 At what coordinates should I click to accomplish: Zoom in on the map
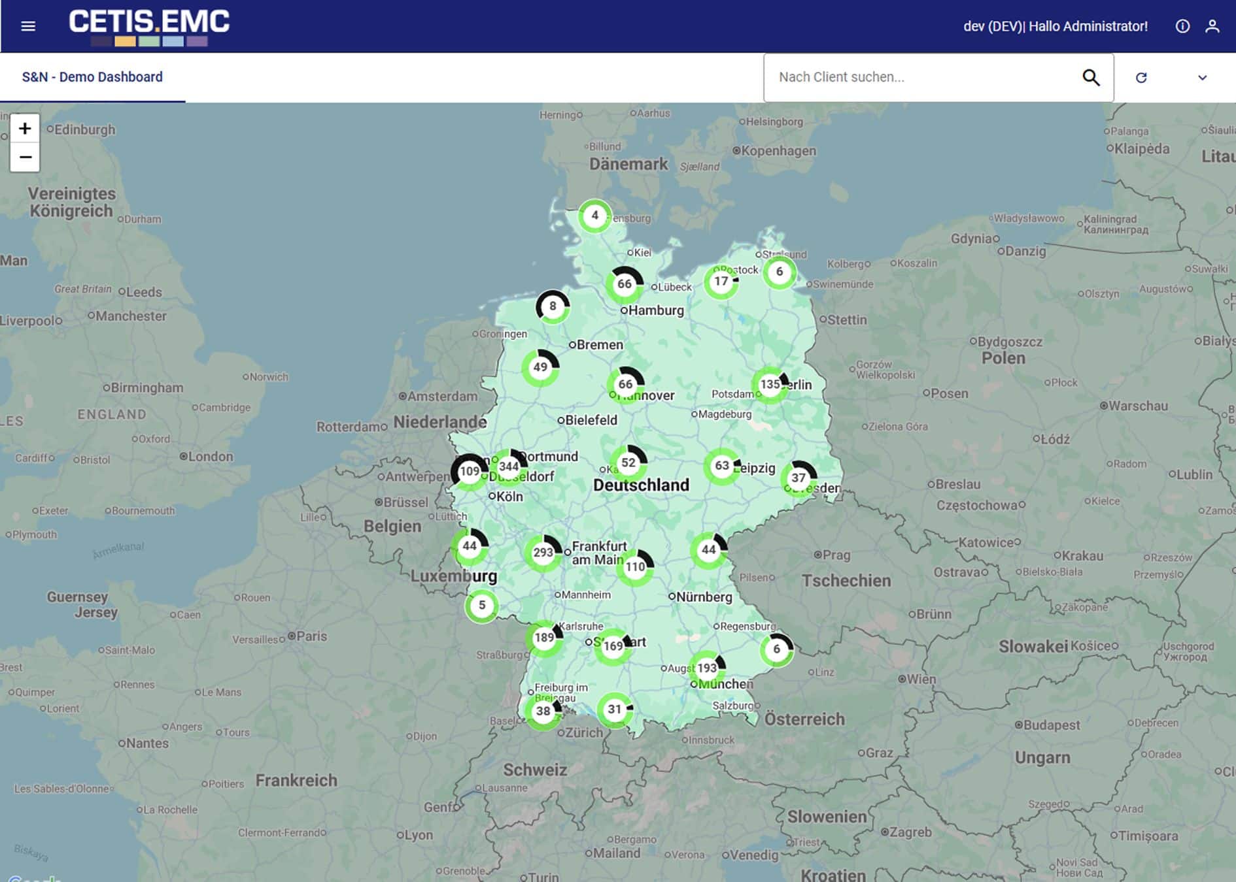coord(25,128)
